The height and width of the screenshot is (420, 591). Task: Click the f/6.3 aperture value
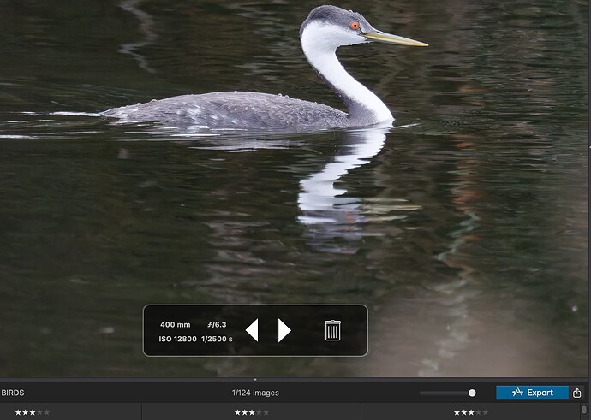tap(217, 324)
